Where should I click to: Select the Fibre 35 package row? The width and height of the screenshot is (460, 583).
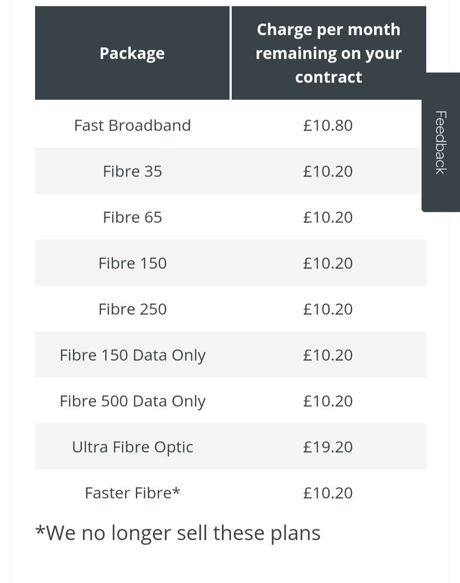[x=231, y=171]
